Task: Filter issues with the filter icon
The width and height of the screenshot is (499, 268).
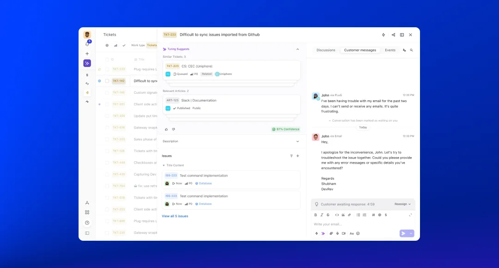Action: coord(291,156)
